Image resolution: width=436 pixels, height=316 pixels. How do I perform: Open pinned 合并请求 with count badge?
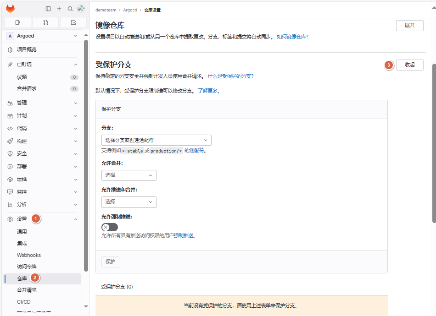[x=43, y=88]
